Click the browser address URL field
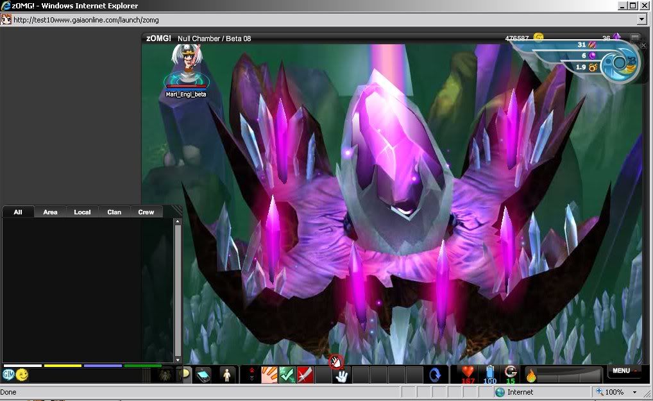The image size is (653, 401). coord(325,20)
